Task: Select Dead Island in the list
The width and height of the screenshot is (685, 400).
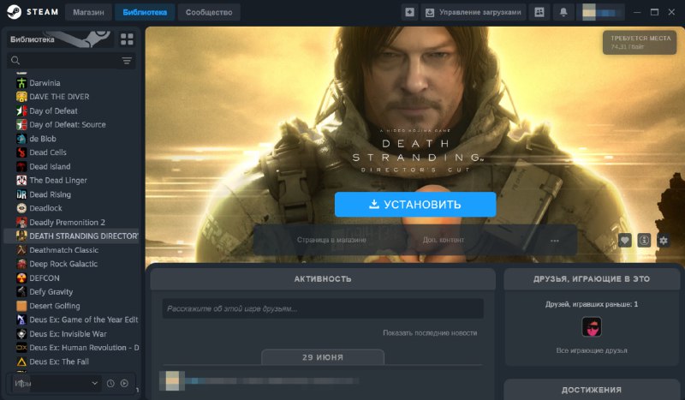Action: [x=50, y=166]
